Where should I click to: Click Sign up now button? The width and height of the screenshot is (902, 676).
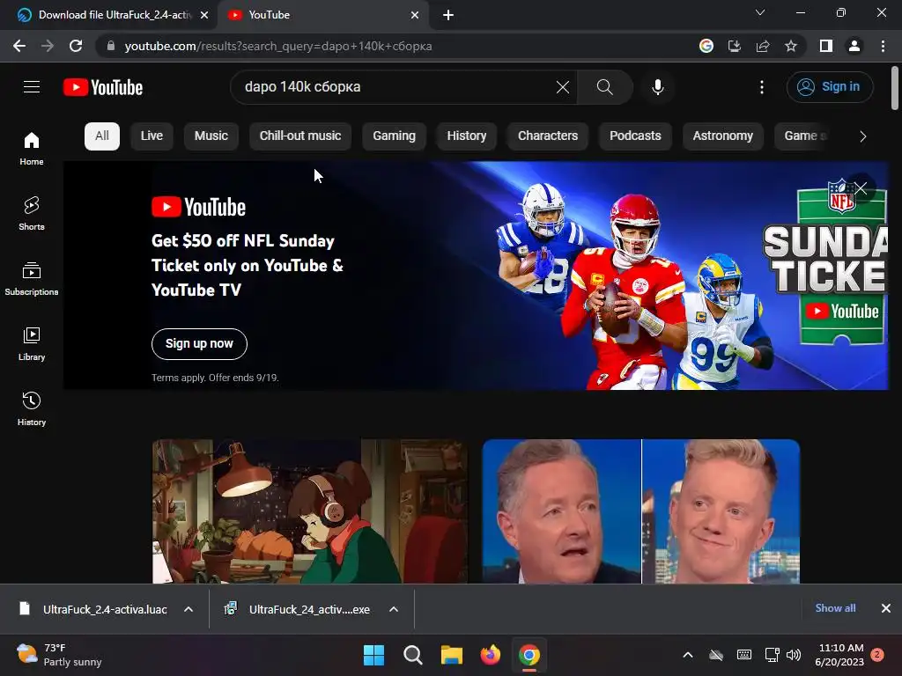(199, 344)
